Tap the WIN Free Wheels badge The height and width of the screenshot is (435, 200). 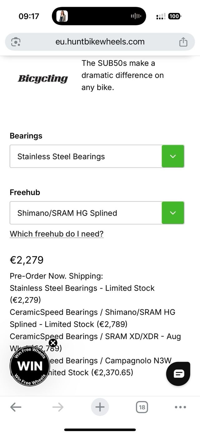pyautogui.click(x=30, y=366)
